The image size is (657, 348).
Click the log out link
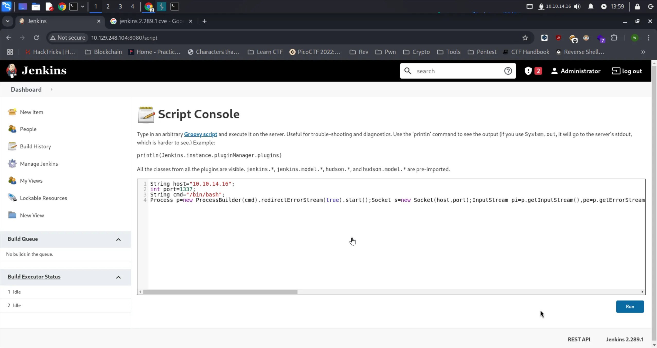pyautogui.click(x=627, y=71)
